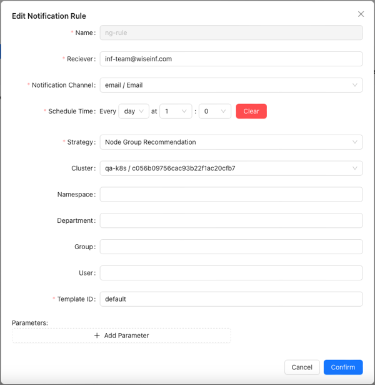Click into the Namespace field
Image resolution: width=375 pixels, height=385 pixels.
231,195
